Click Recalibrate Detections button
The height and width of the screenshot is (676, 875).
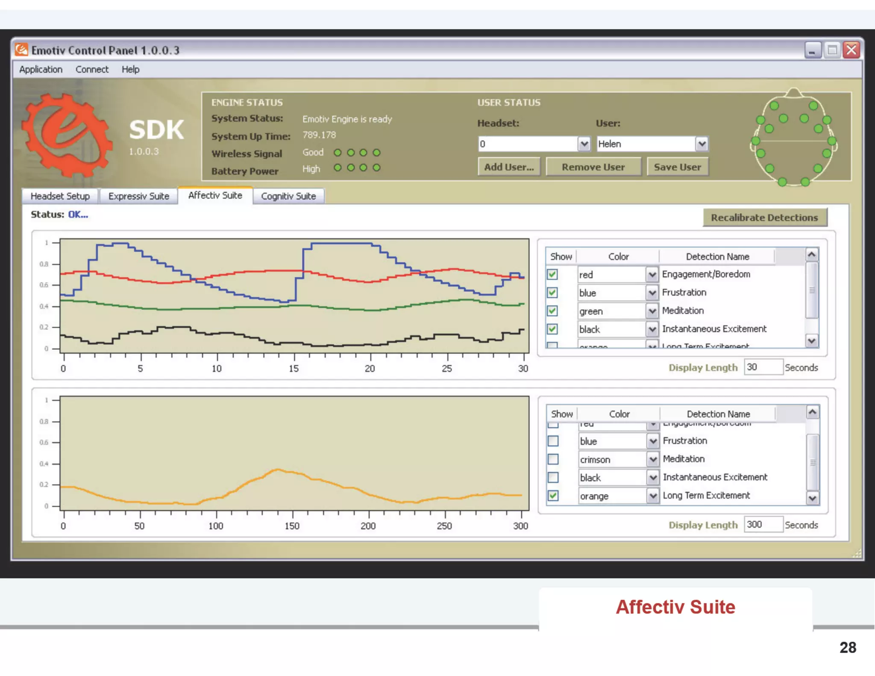[x=765, y=217]
